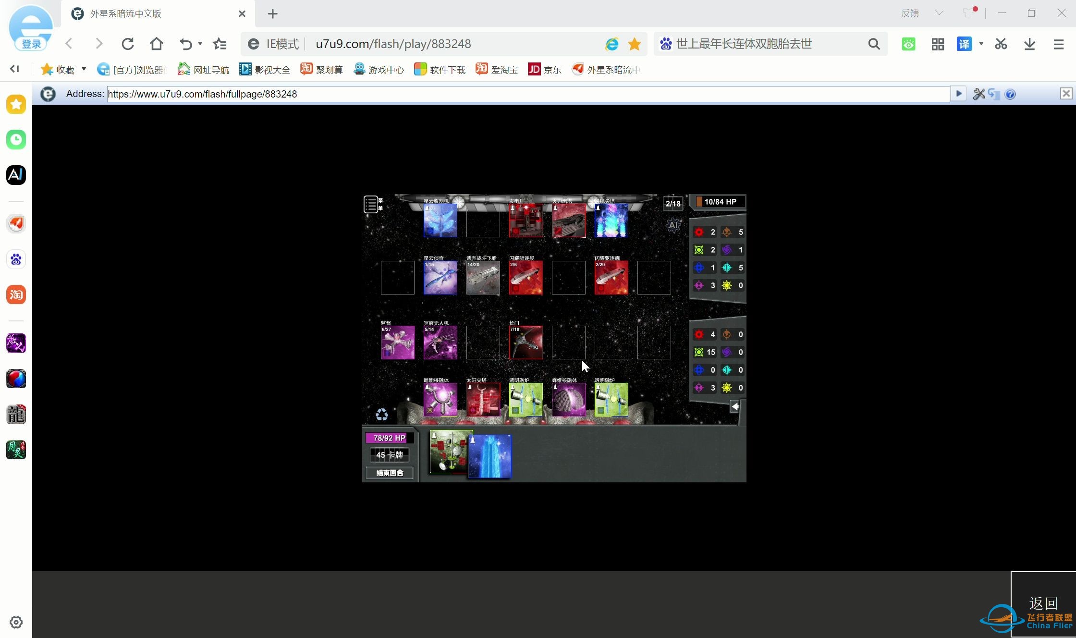Image resolution: width=1076 pixels, height=638 pixels.
Task: Select the 长门 ship card
Action: click(526, 342)
